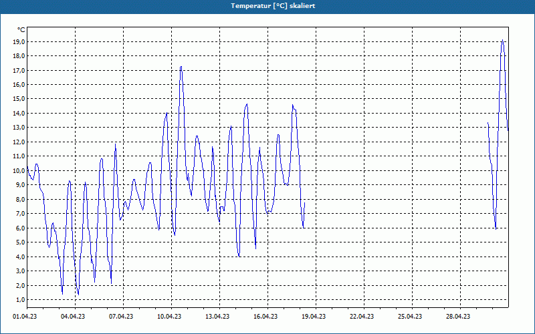Click the 07.04.23 date label
535x334 pixels.
click(121, 317)
